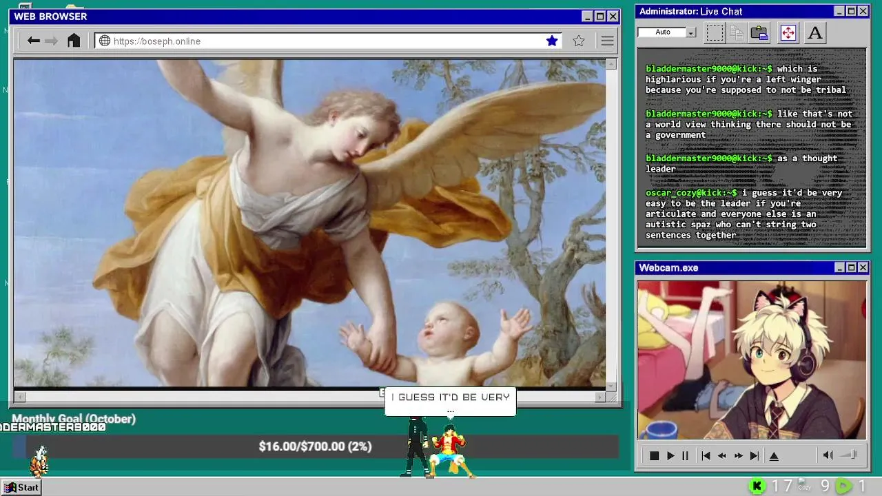The image size is (882, 496).
Task: Skip to next track in Webcam.exe
Action: coord(755,455)
